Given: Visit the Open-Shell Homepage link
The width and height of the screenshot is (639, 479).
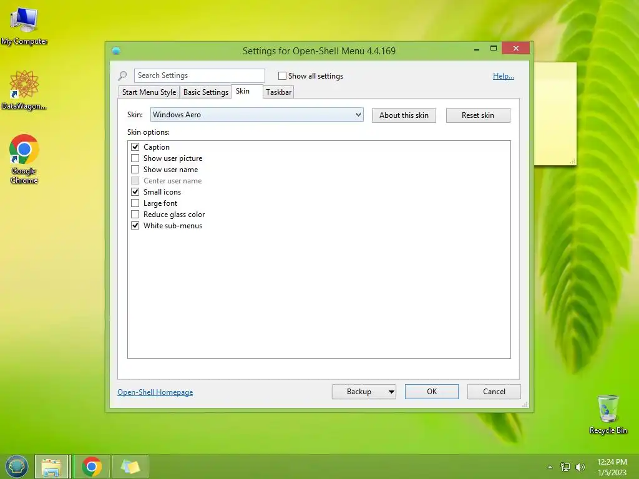Looking at the screenshot, I should 155,392.
